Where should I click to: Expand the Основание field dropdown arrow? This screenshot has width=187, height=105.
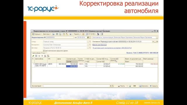(x=153, y=42)
